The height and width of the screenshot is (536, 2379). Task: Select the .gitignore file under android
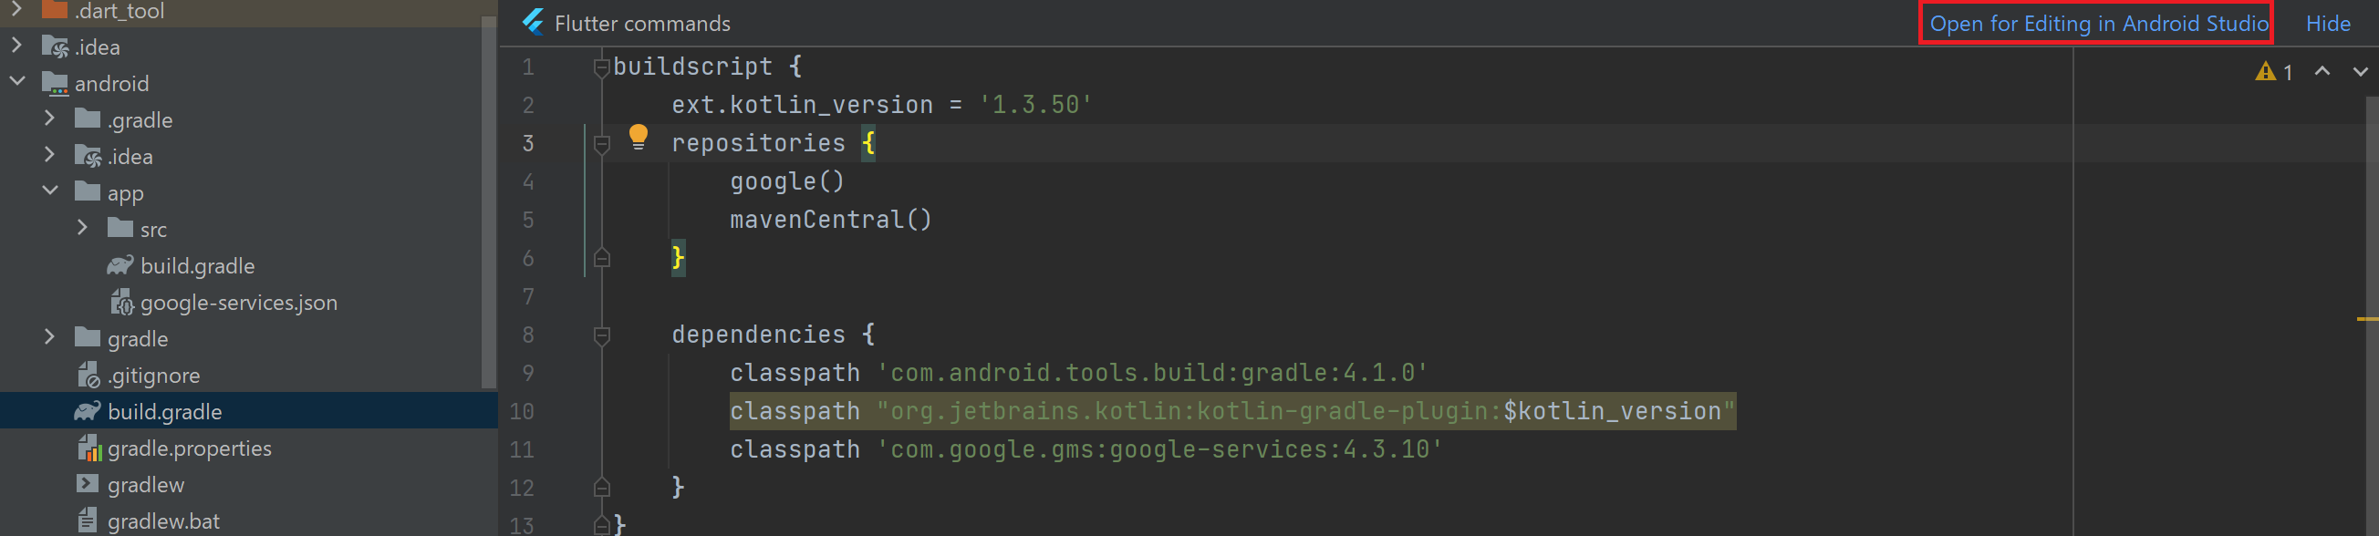[152, 376]
